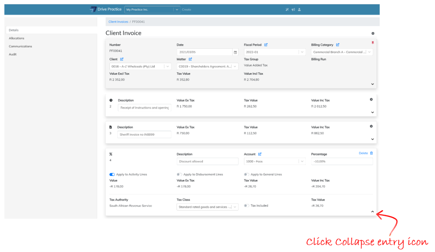Image resolution: width=435 pixels, height=252 pixels.
Task: Click the Client external link icon
Action: [x=122, y=59]
